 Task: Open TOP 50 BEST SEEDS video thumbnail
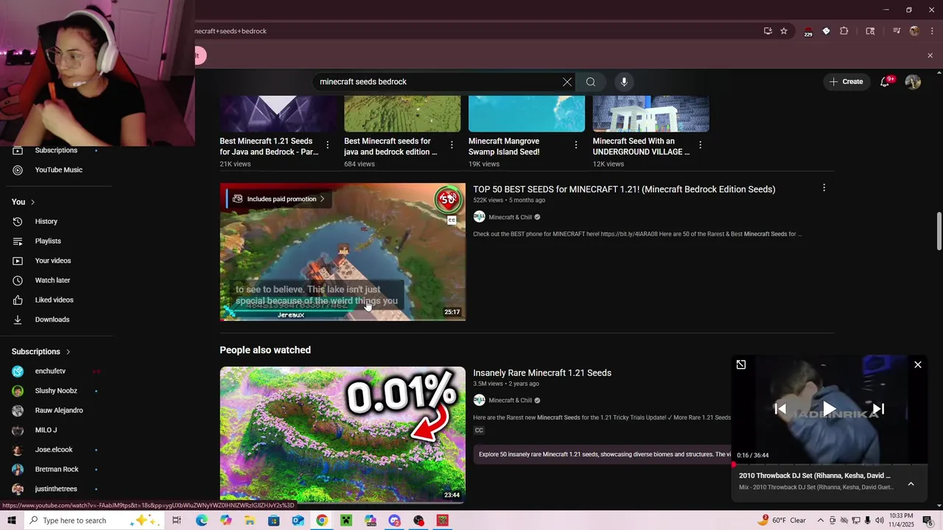coord(343,252)
